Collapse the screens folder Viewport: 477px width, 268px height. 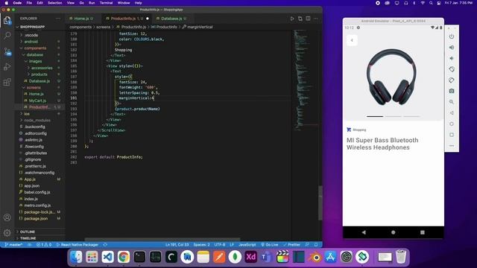[34, 88]
